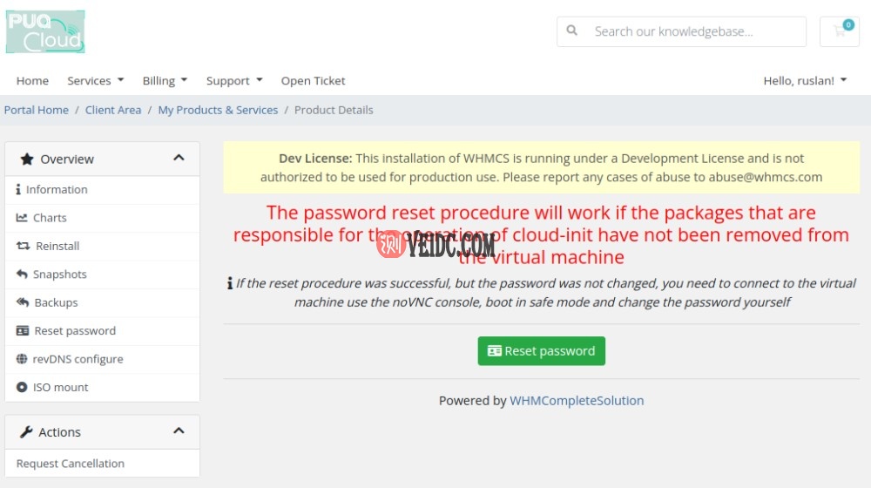Click the PUQ Cloud logo
871x488 pixels.
pyautogui.click(x=45, y=32)
